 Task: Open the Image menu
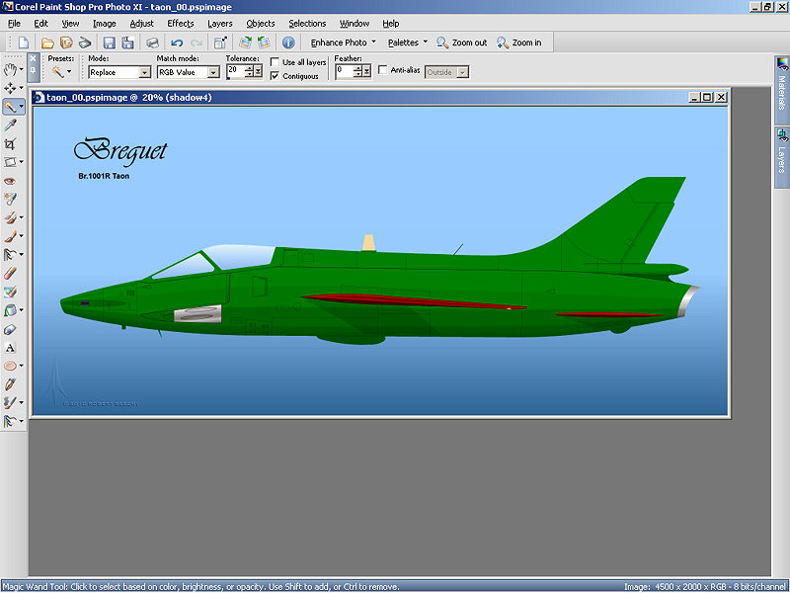click(x=105, y=24)
